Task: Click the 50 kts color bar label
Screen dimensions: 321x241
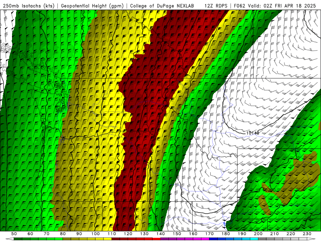Action: [14, 234]
